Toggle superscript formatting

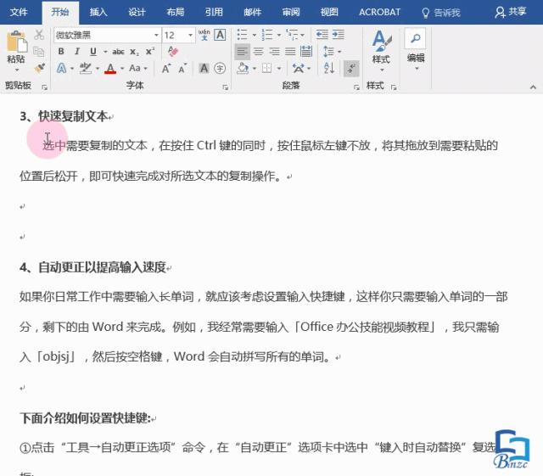click(x=150, y=52)
